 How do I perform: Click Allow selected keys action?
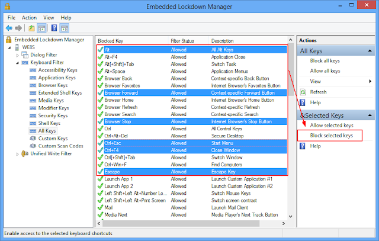point(332,125)
